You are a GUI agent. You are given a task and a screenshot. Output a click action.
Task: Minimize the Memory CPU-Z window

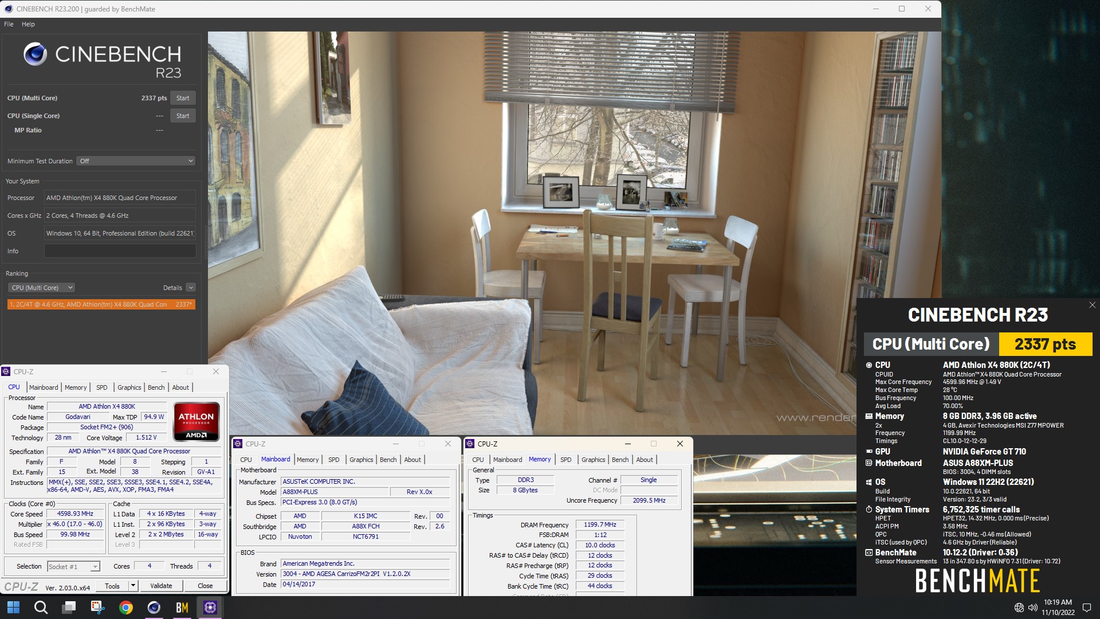(627, 444)
